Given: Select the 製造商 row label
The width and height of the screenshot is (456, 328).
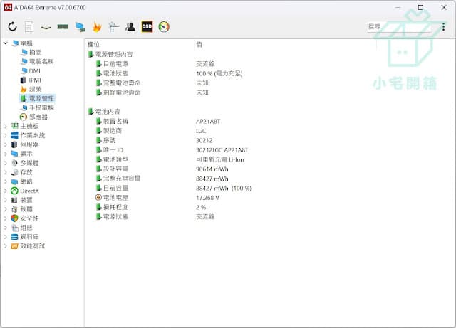Looking at the screenshot, I should click(x=113, y=131).
